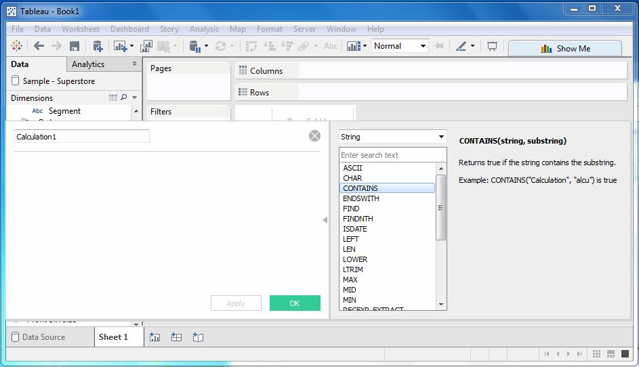Click the Calculation1 name field
The image size is (639, 367).
[81, 137]
